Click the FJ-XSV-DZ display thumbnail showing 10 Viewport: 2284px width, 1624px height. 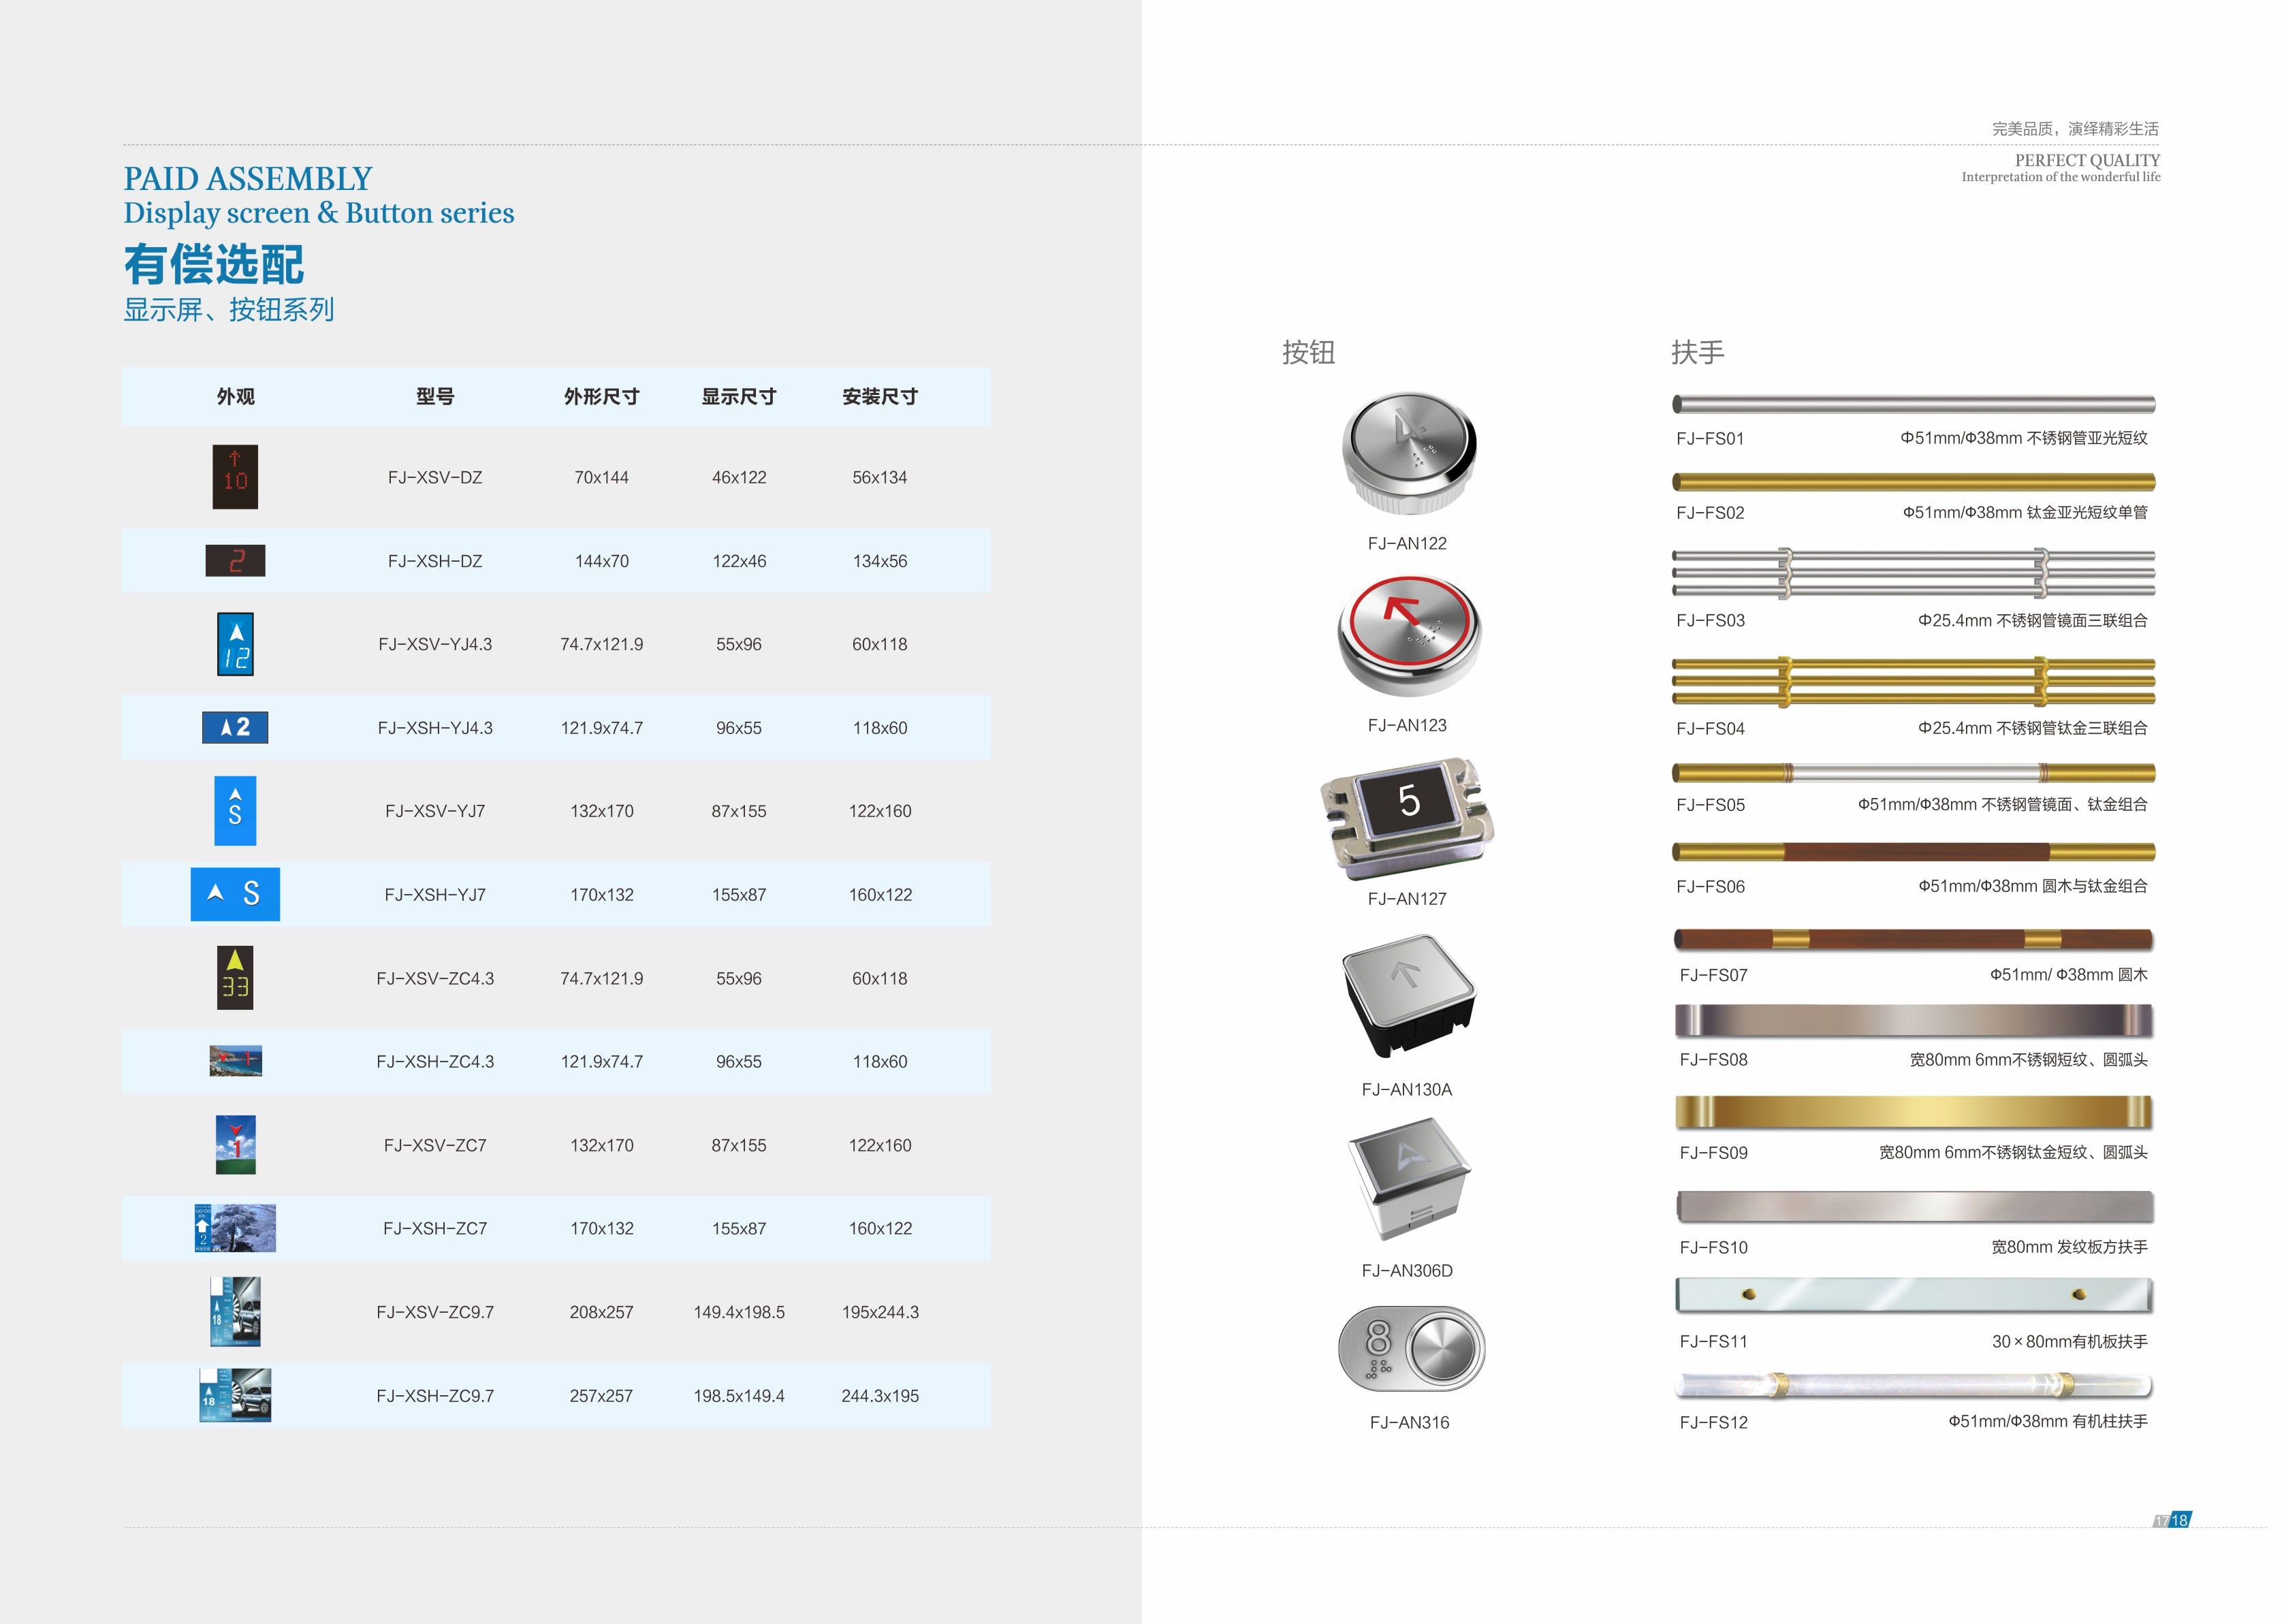pos(235,477)
